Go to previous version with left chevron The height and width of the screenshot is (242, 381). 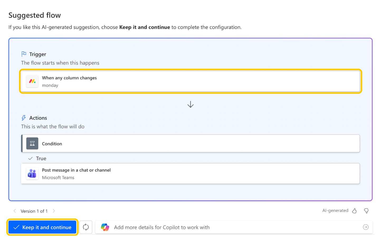(x=15, y=211)
